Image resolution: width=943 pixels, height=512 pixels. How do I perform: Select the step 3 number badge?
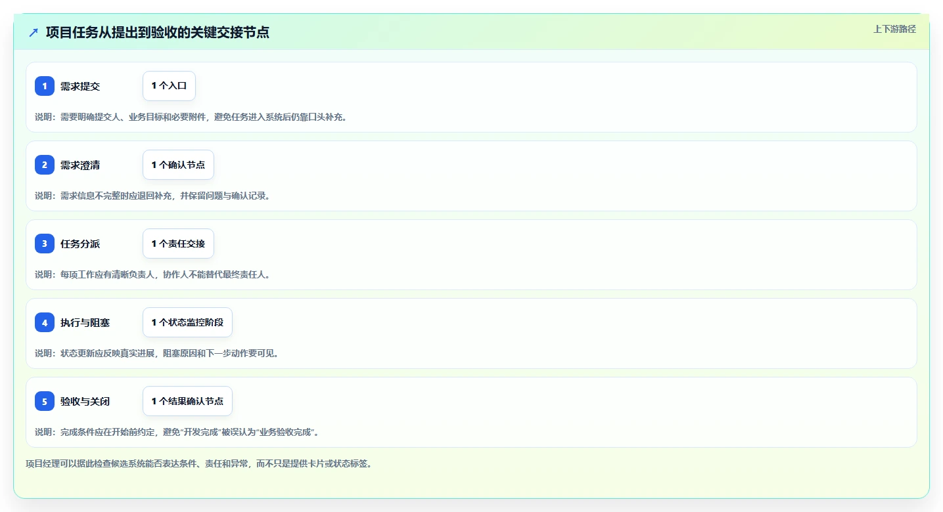pos(45,244)
